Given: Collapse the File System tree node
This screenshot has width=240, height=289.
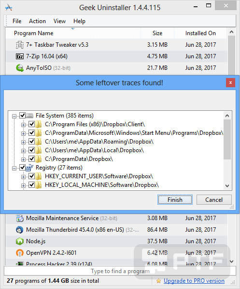Looking at the screenshot, I should tap(14, 116).
